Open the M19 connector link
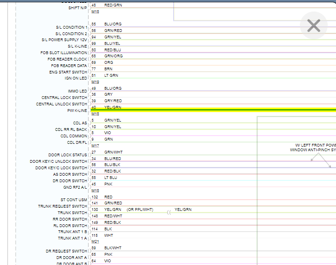Viewport: 336px width, 265px height. point(95,82)
